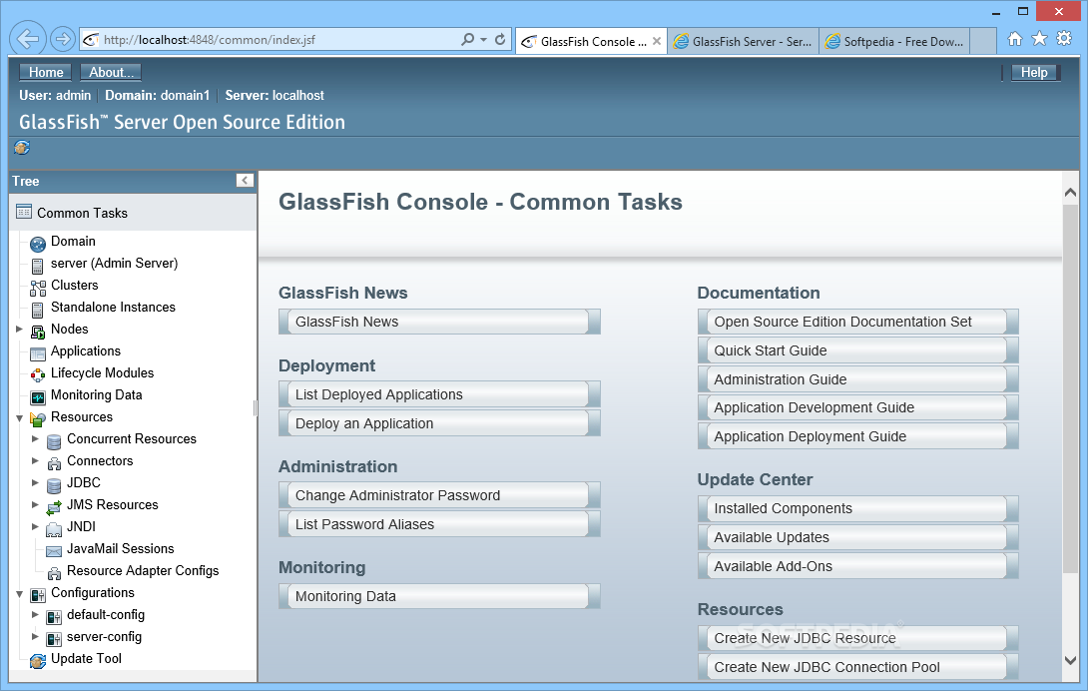Viewport: 1088px width, 691px height.
Task: Click the Concurrent Resources database icon
Action: click(54, 441)
